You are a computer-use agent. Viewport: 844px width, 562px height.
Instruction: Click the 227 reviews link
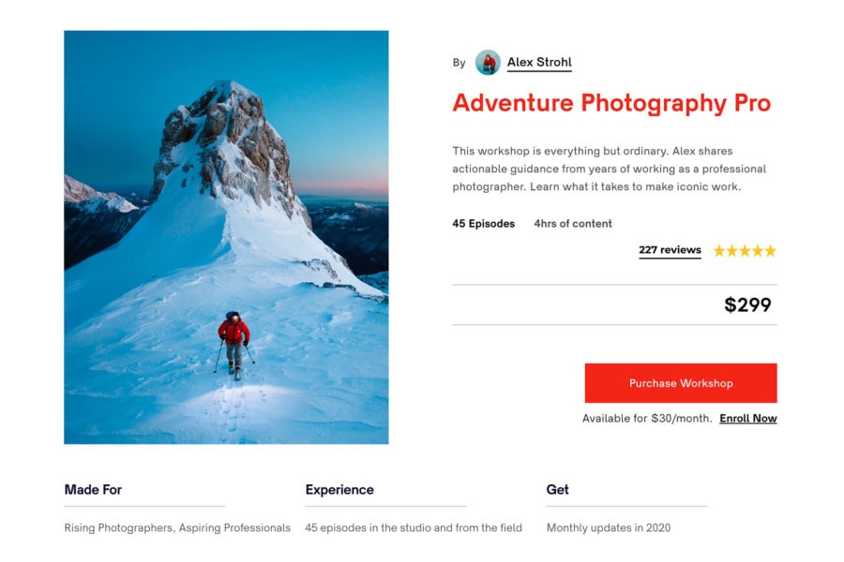(x=669, y=250)
